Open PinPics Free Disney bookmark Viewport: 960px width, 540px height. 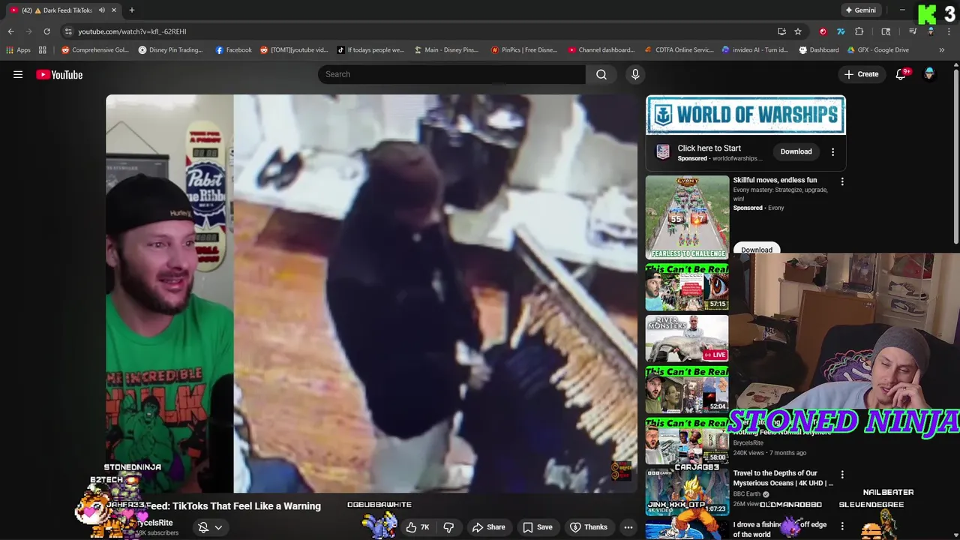(524, 50)
